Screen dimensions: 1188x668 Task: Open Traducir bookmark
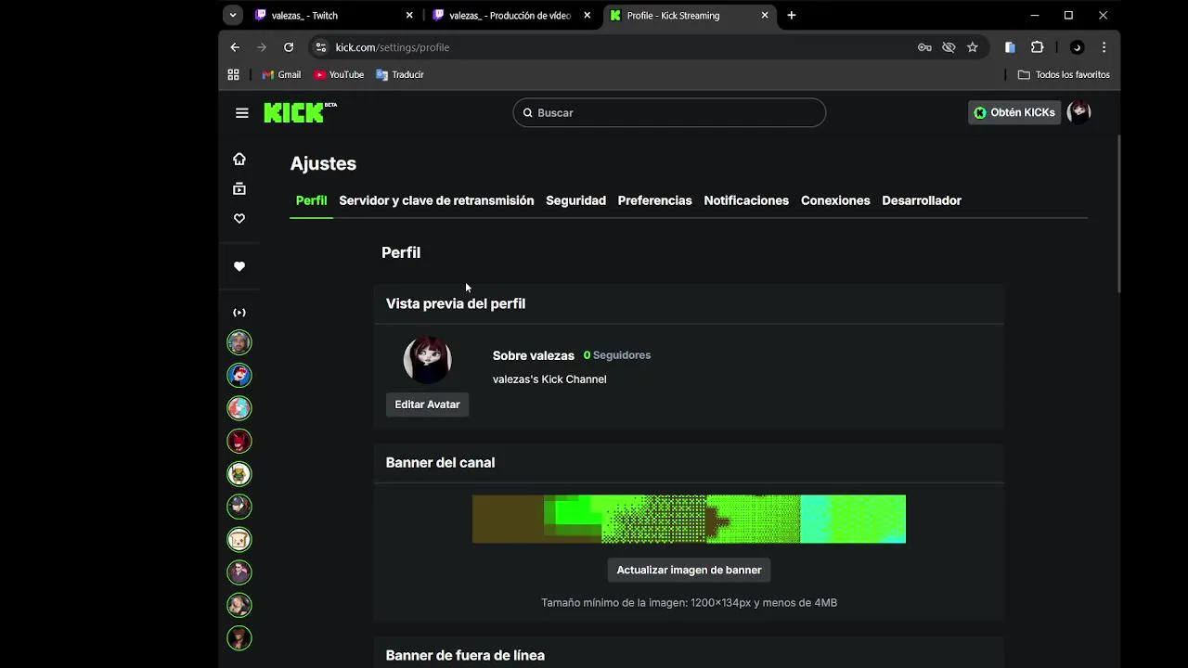[x=400, y=74]
